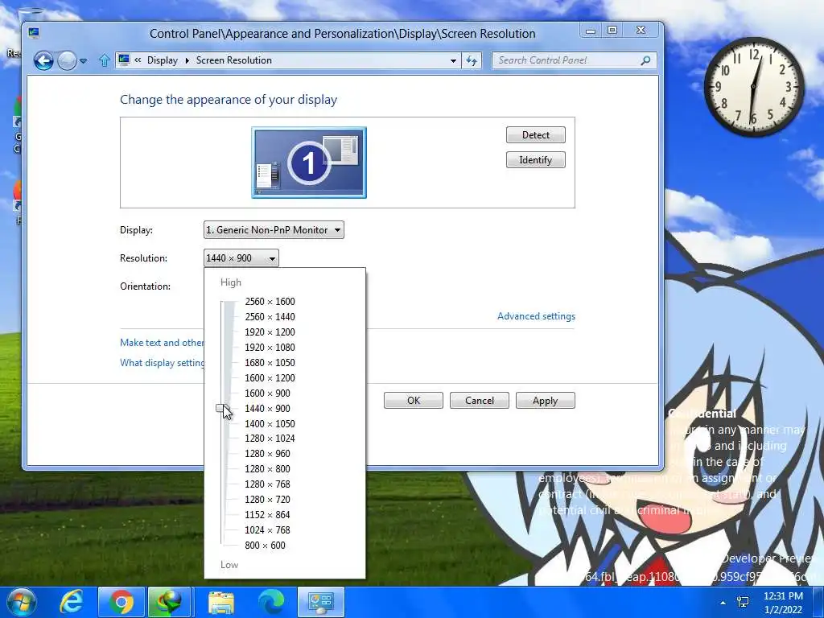Click the desktop clock gadget
Screen dimensions: 824x618
point(754,86)
